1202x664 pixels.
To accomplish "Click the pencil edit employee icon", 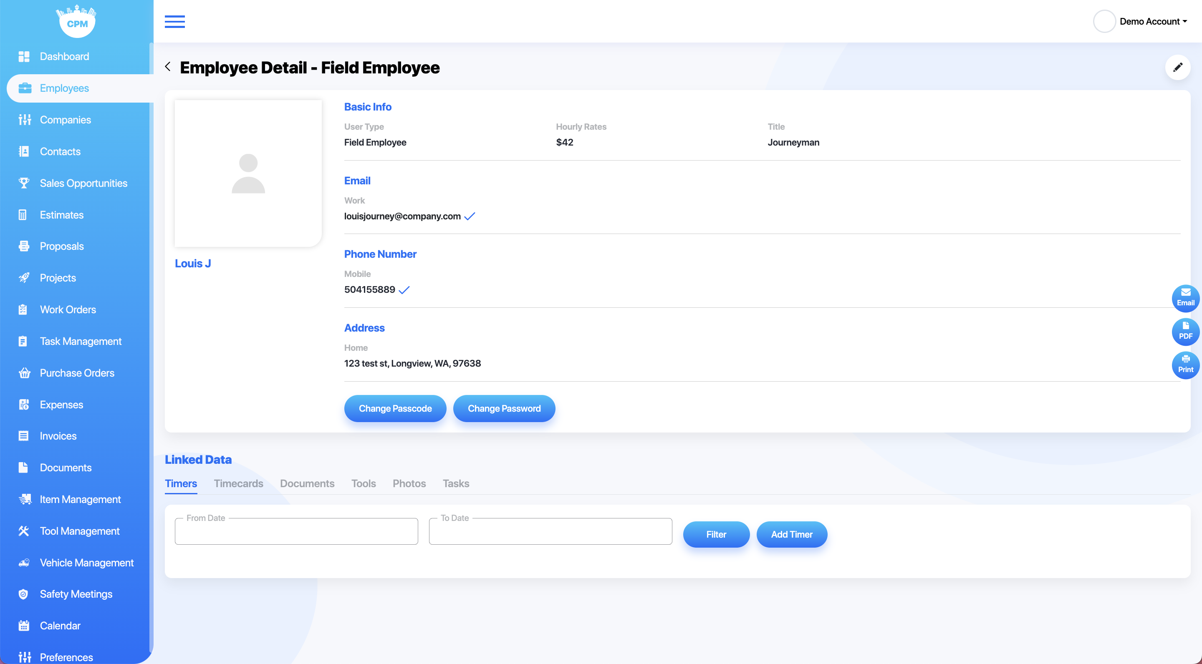I will [1177, 67].
